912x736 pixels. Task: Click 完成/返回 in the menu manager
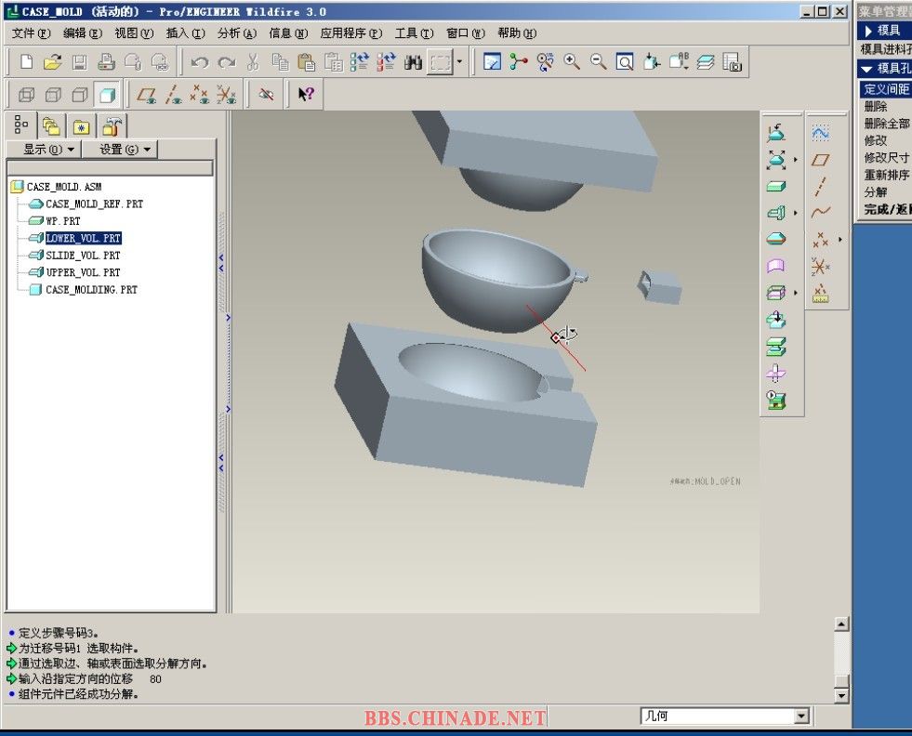pyautogui.click(x=887, y=209)
